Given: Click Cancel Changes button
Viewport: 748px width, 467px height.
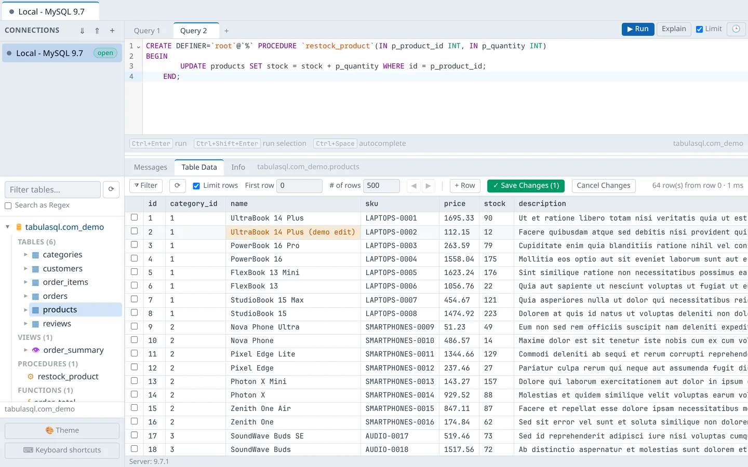Looking at the screenshot, I should [x=604, y=186].
